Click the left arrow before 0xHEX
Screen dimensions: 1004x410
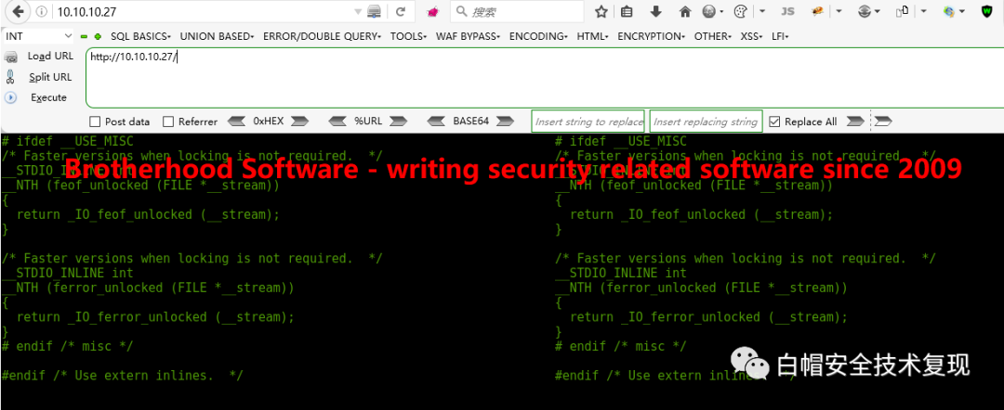coord(237,121)
